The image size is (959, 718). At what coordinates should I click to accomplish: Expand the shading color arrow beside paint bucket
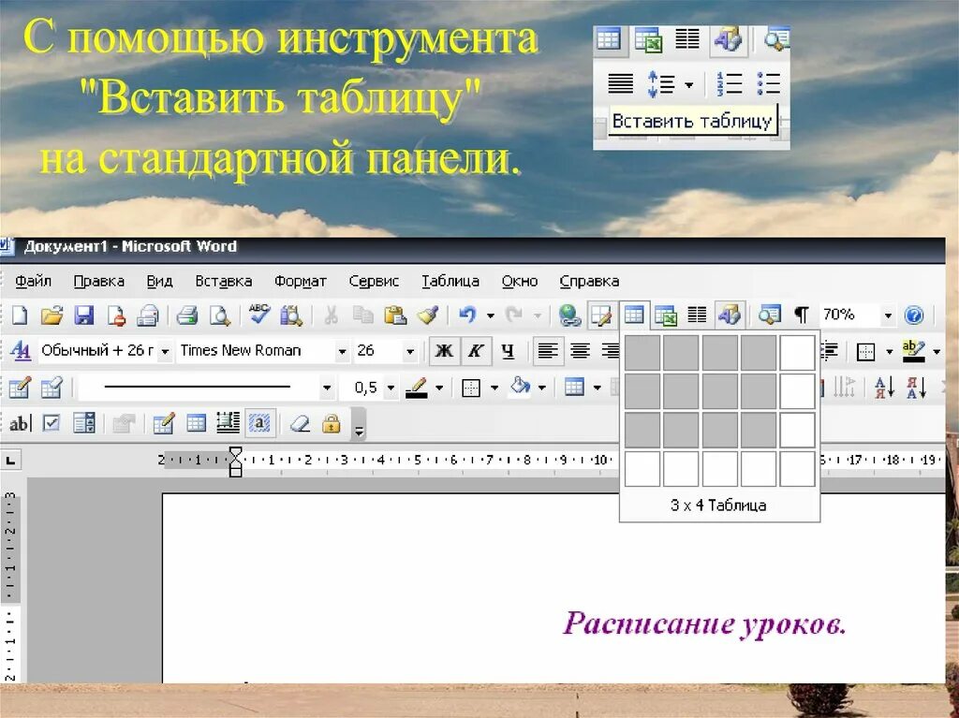[542, 388]
